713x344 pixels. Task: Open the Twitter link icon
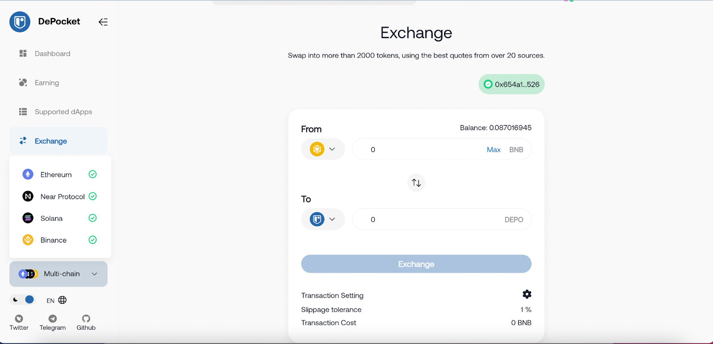(x=19, y=319)
